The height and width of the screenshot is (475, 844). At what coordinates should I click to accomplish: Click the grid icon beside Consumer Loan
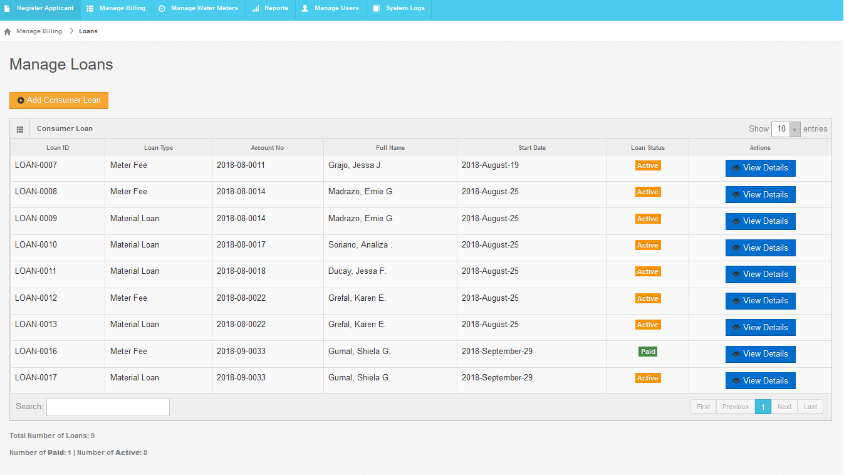pyautogui.click(x=20, y=129)
